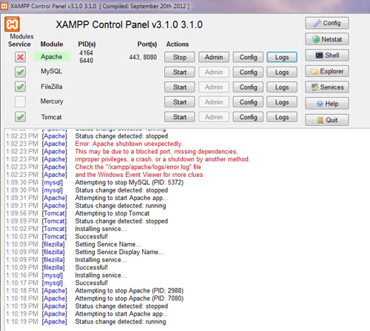
Task: Open FileZilla Logs
Action: click(282, 87)
